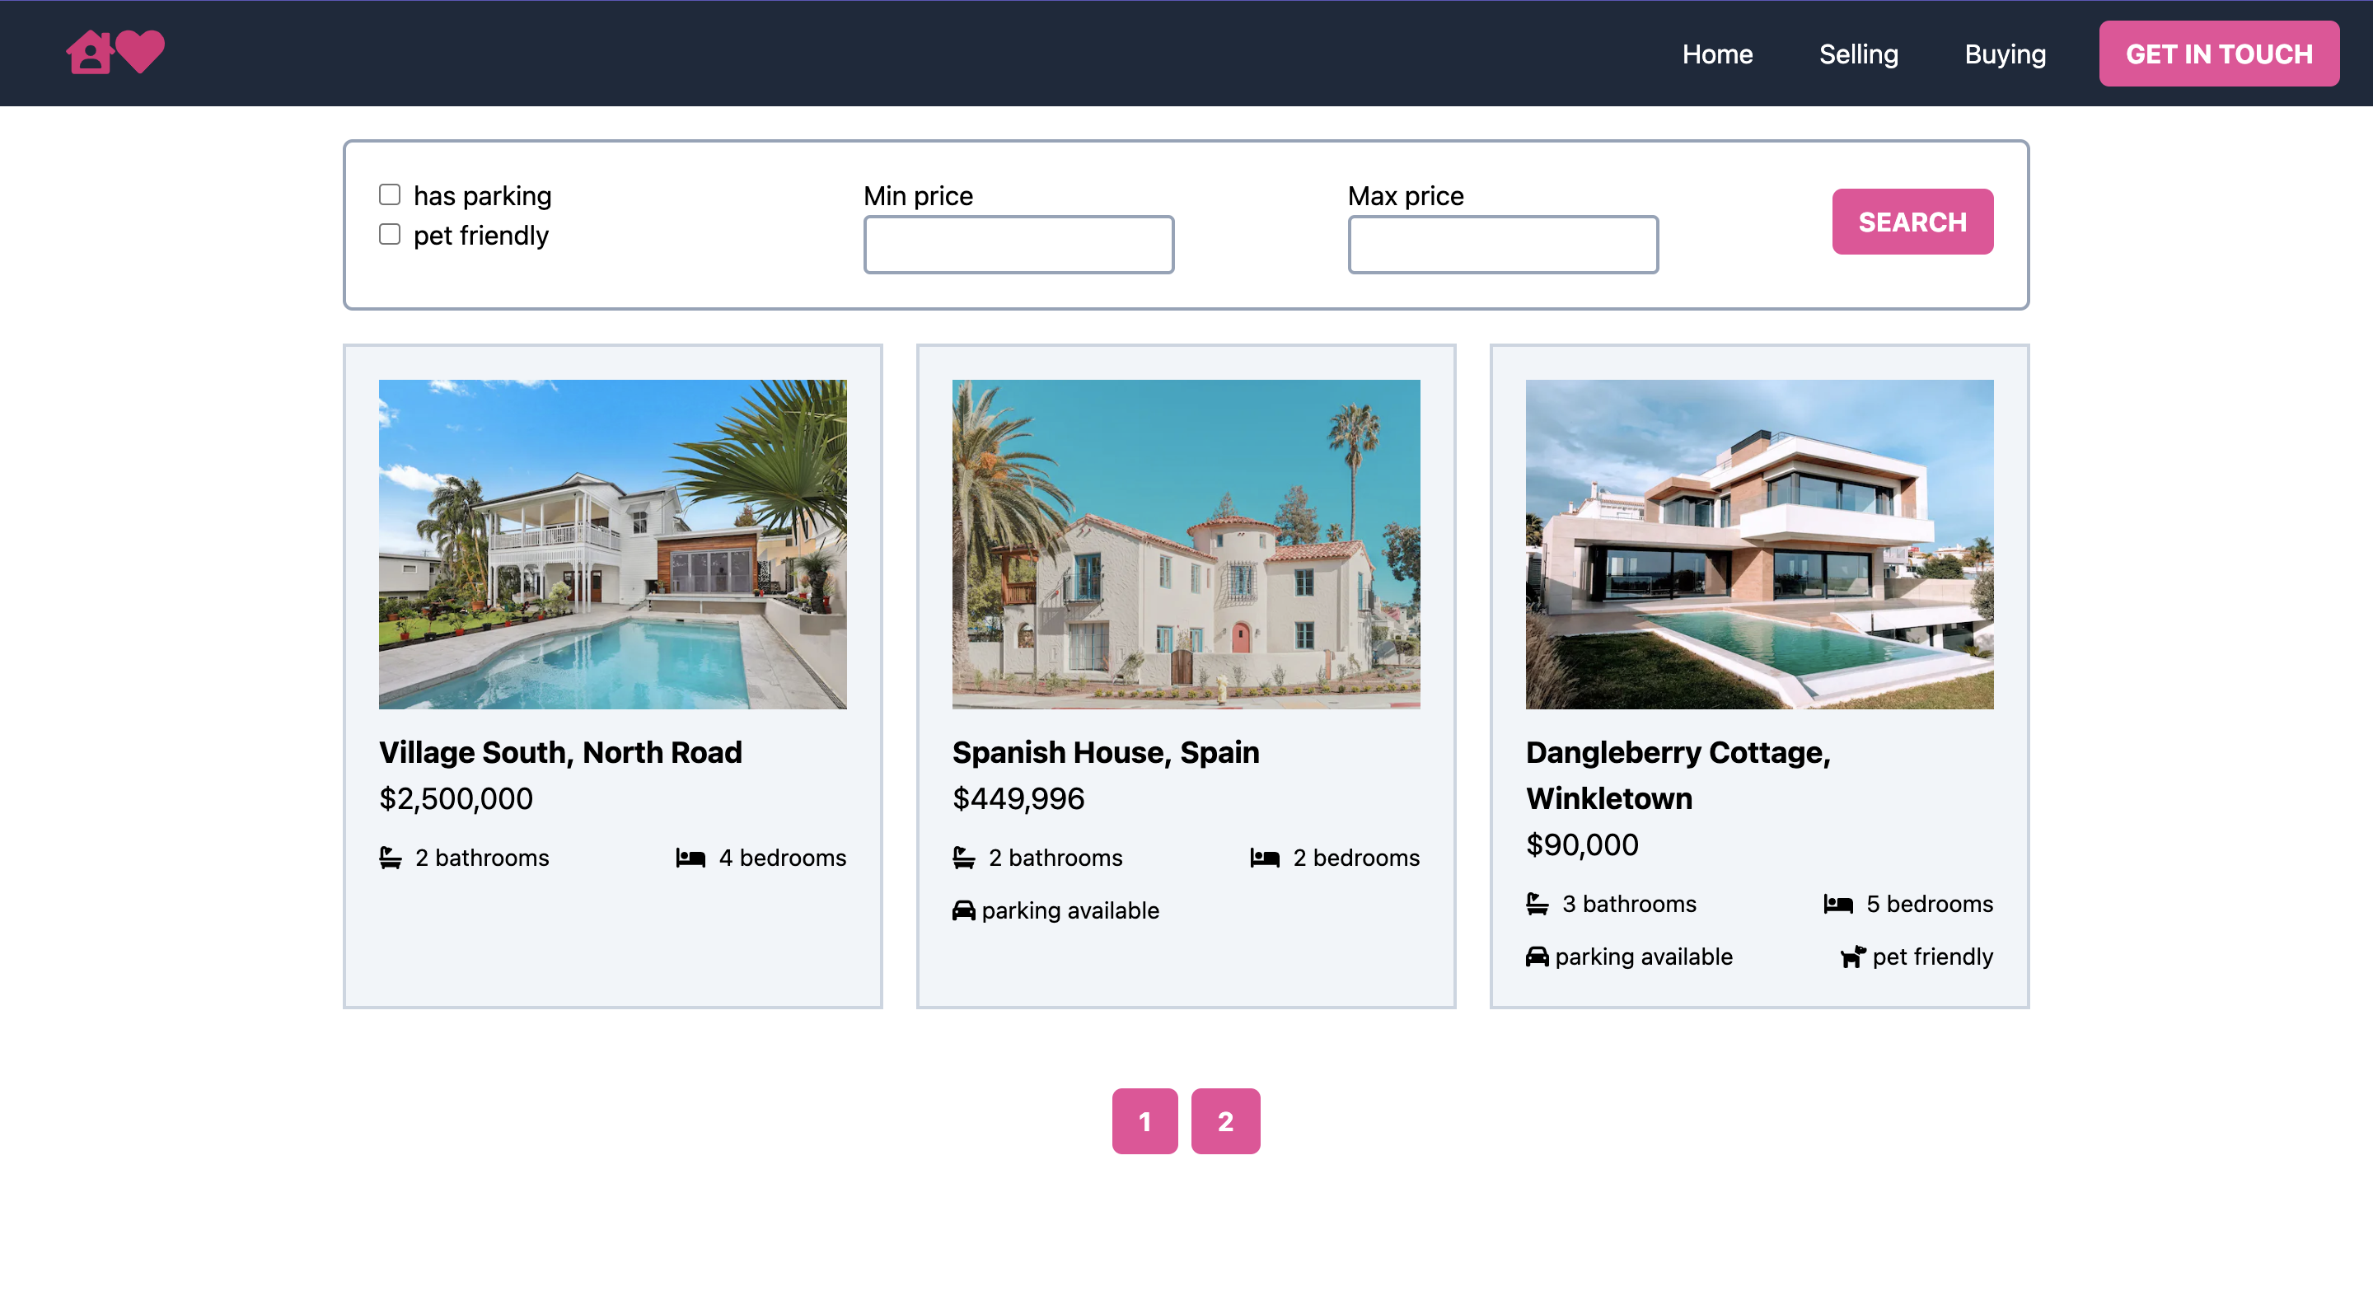Click the SEARCH button
Image resolution: width=2373 pixels, height=1291 pixels.
(x=1912, y=221)
